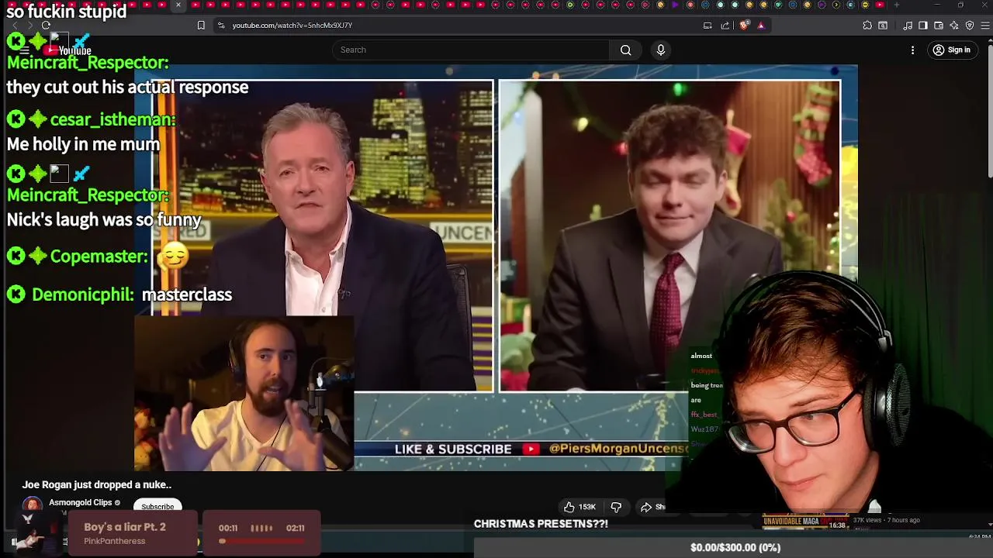The height and width of the screenshot is (558, 993).
Task: Open the Brave Wallet icon
Action: coord(939,26)
